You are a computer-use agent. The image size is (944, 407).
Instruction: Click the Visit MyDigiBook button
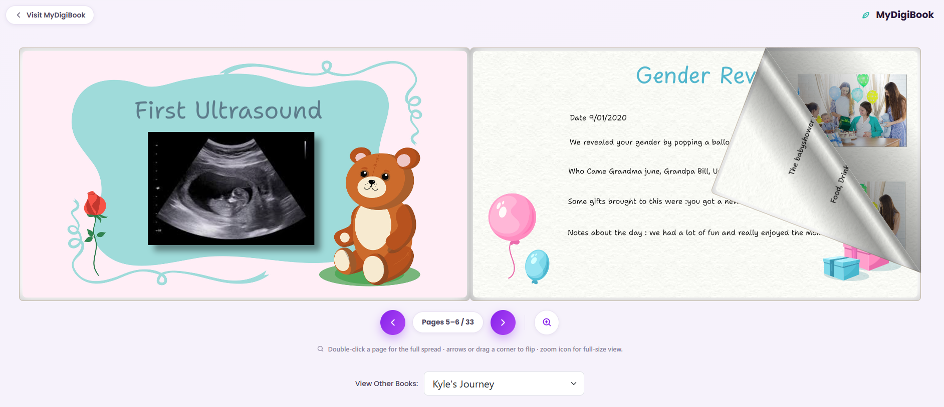coord(50,15)
